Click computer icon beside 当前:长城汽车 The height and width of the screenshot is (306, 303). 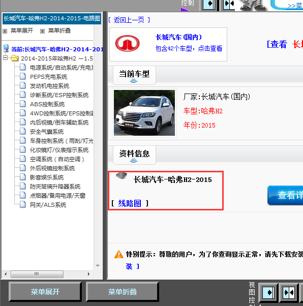(x=6, y=48)
